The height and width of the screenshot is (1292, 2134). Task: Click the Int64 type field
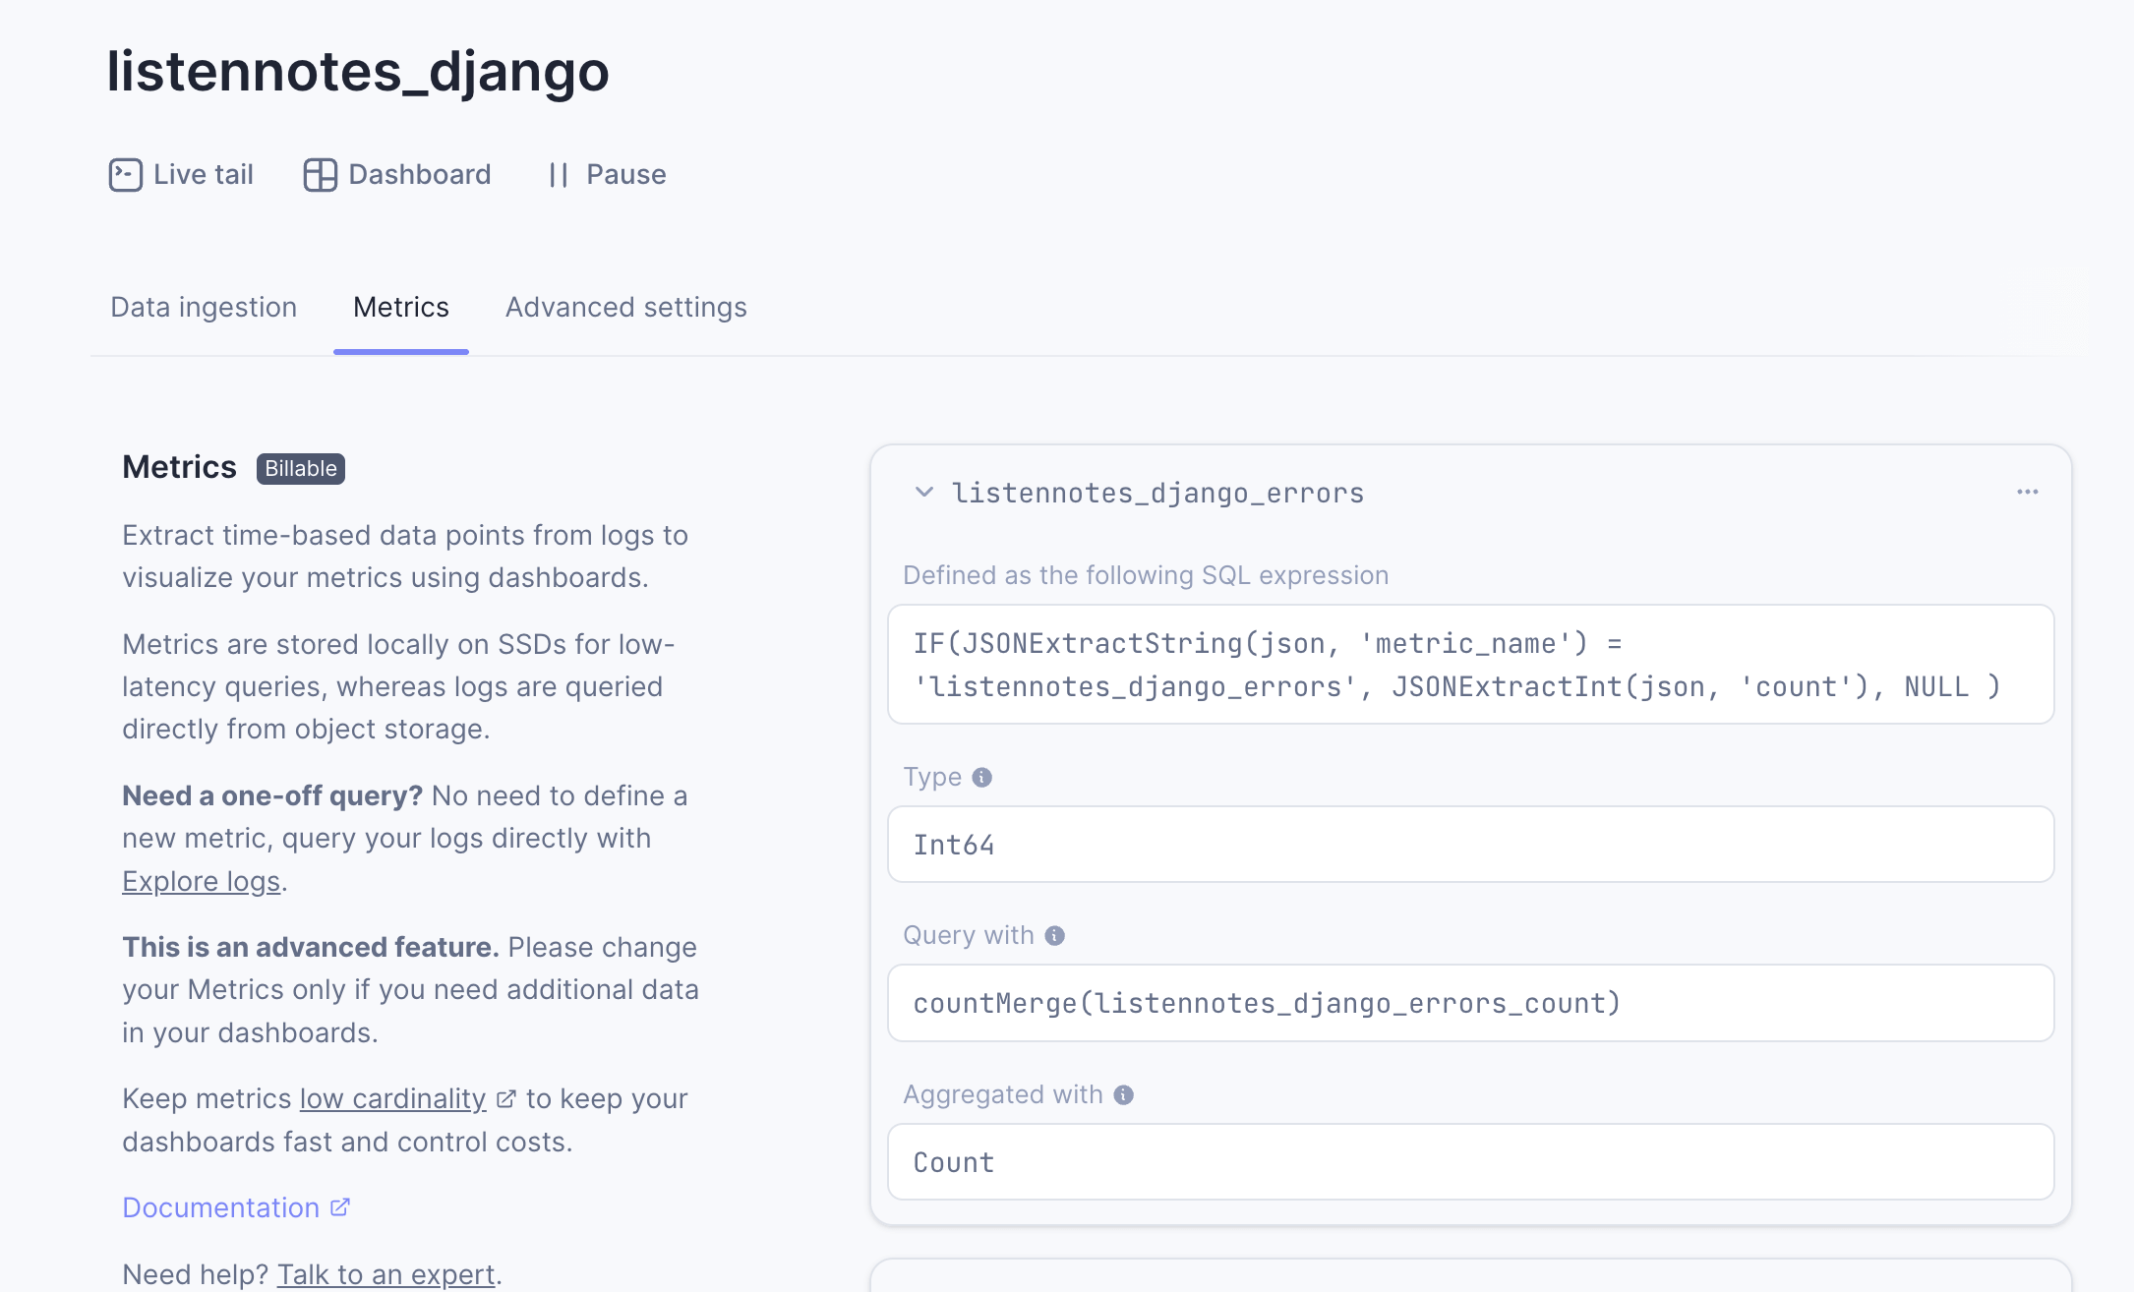point(1471,845)
